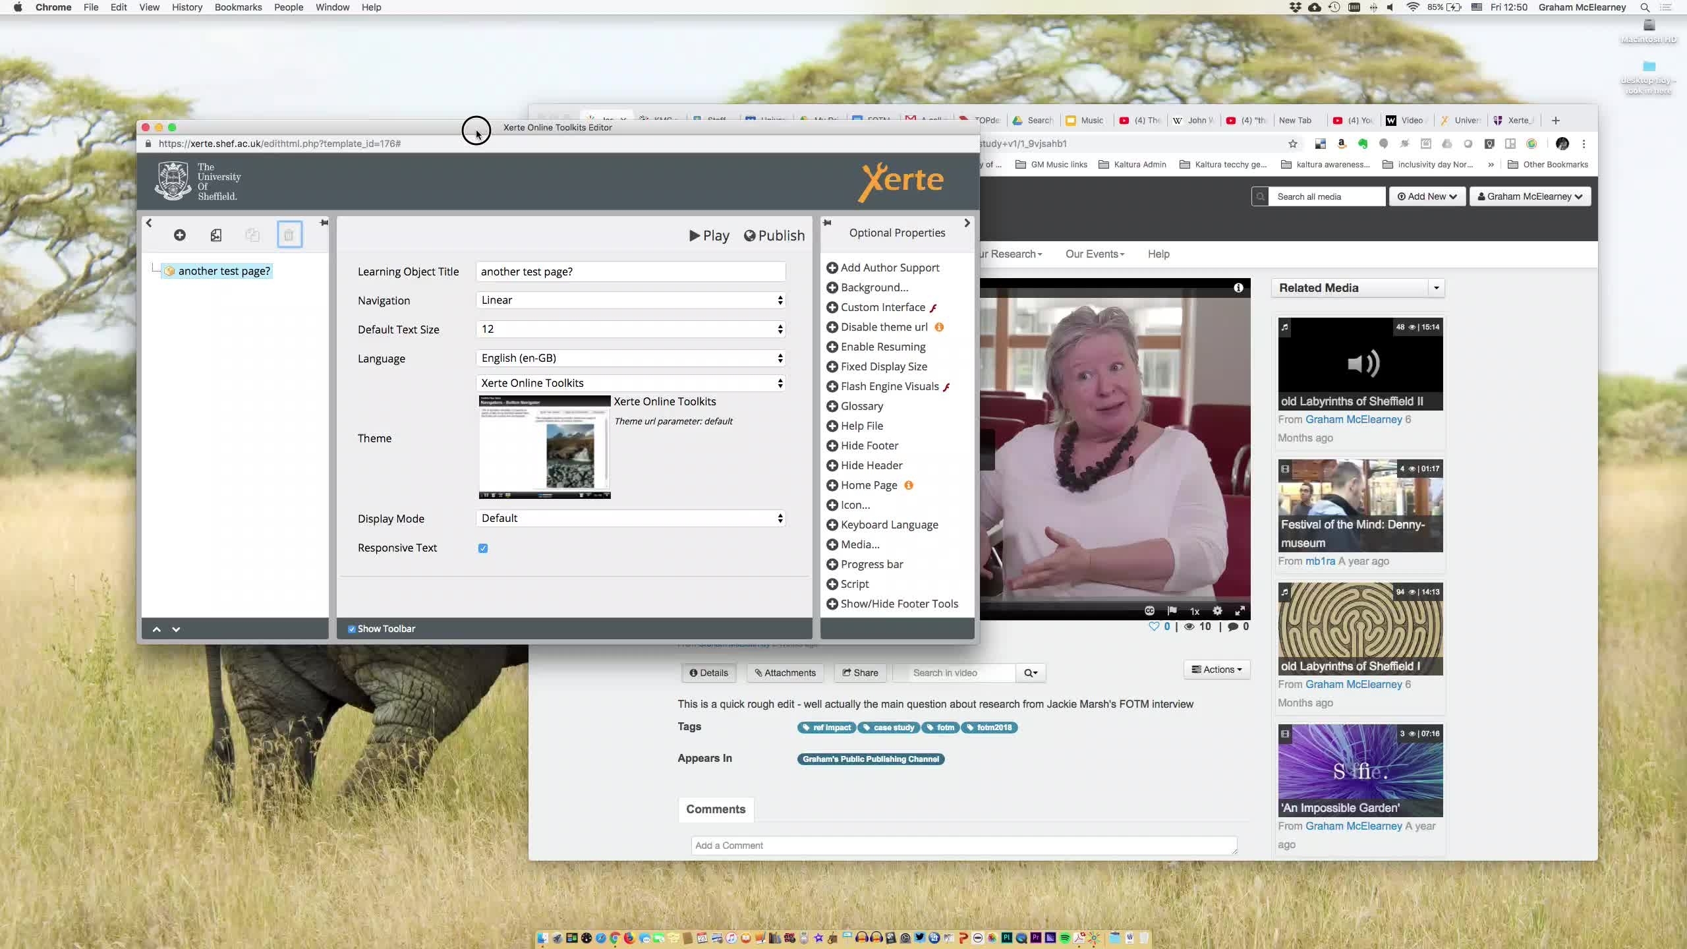Open old Labyrinths of Sheffield II thumbnail

(1360, 364)
